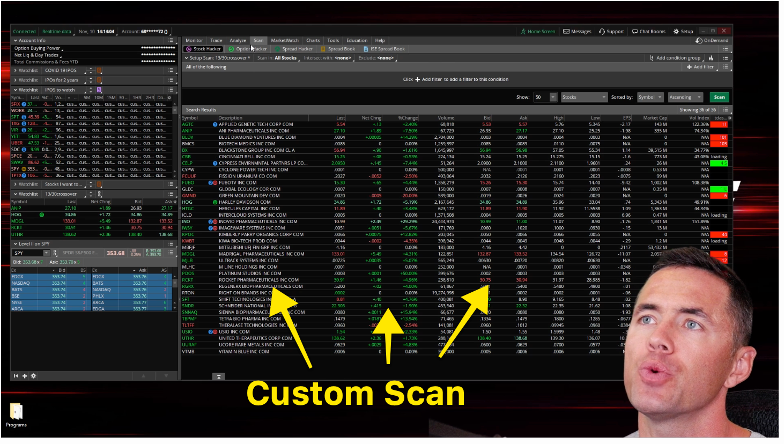Click the flame sizzle index icon
784x444 pixels.
click(x=711, y=58)
